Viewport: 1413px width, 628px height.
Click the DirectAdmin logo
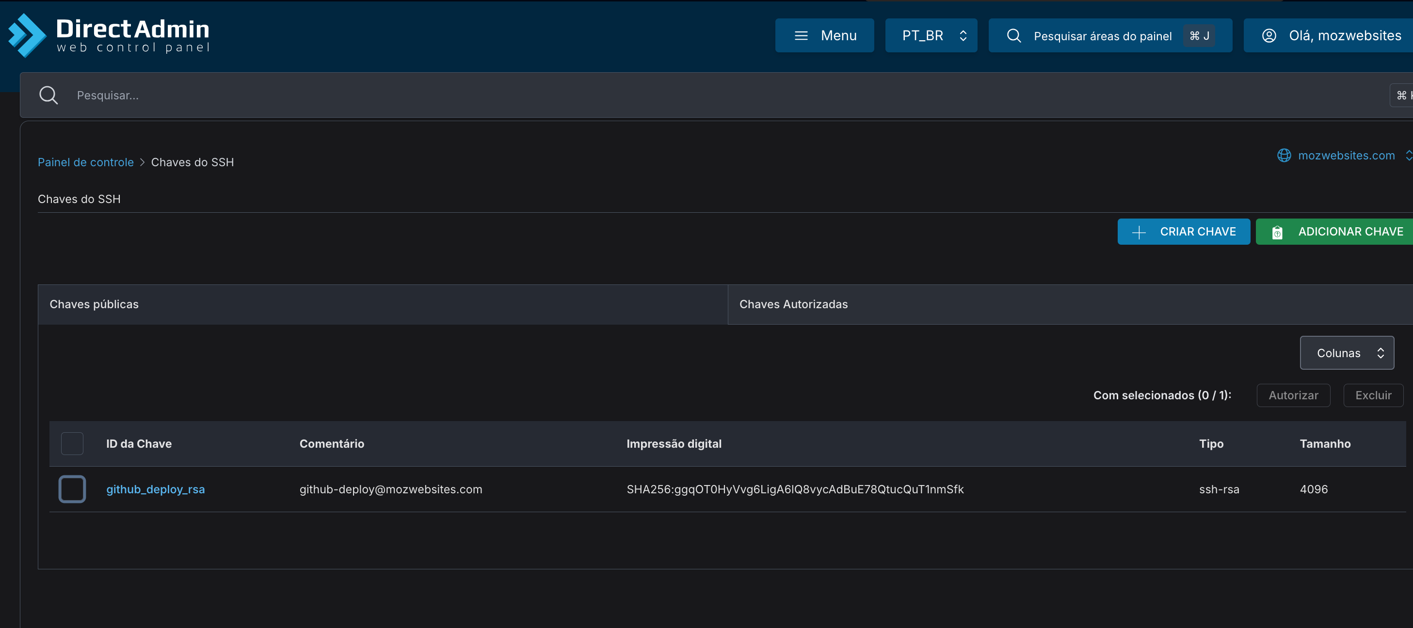click(109, 35)
